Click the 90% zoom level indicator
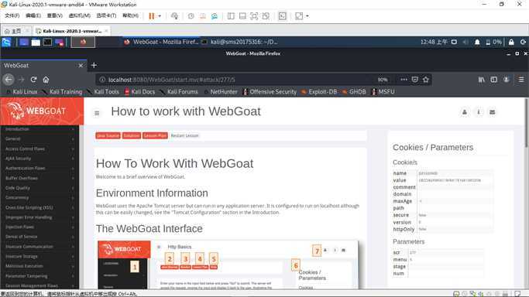The height and width of the screenshot is (297, 529). 383,80
